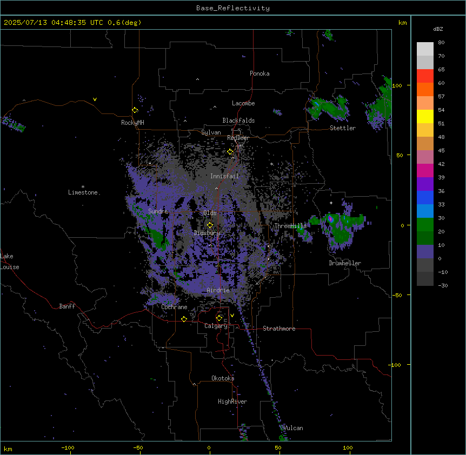466x455 pixels.
Task: Click the yellow V marker near Calgary
Action: (x=232, y=316)
